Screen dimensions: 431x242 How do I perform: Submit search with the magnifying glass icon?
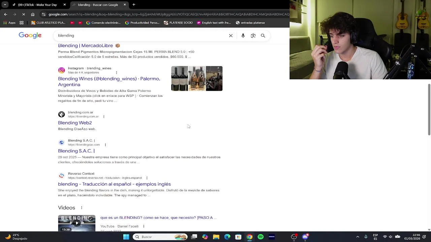[263, 36]
